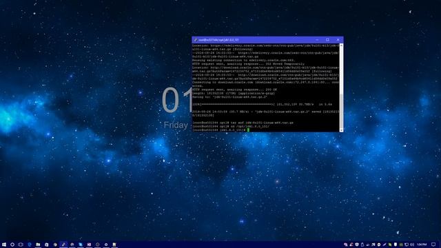The image size is (441, 248).
Task: Launch Microsoft Edge from the taskbar
Action: [30, 245]
